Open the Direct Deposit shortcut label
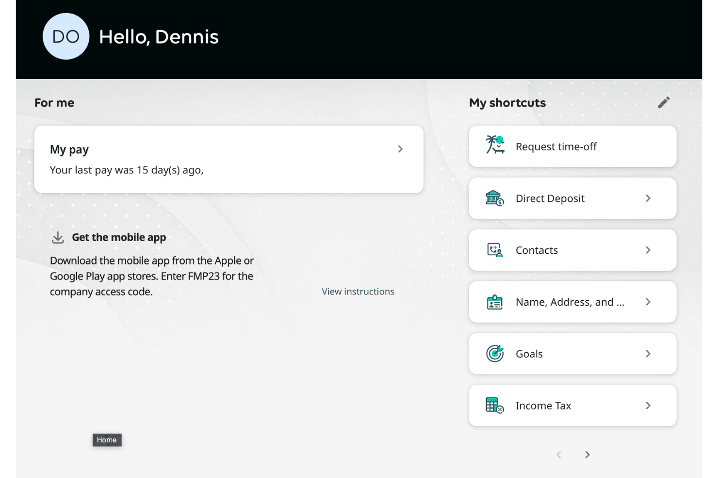 pos(550,199)
